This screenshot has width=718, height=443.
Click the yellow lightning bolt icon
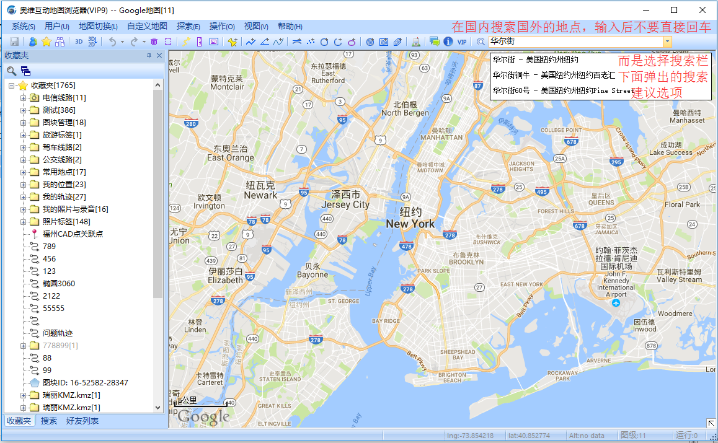(x=186, y=42)
